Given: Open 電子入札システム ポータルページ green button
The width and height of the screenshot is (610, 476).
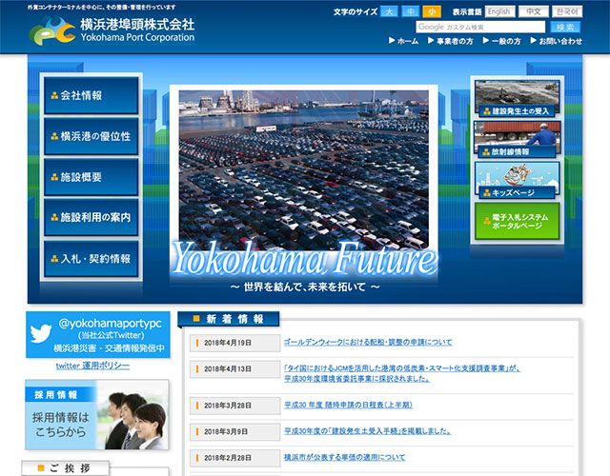Looking at the screenshot, I should 517,221.
